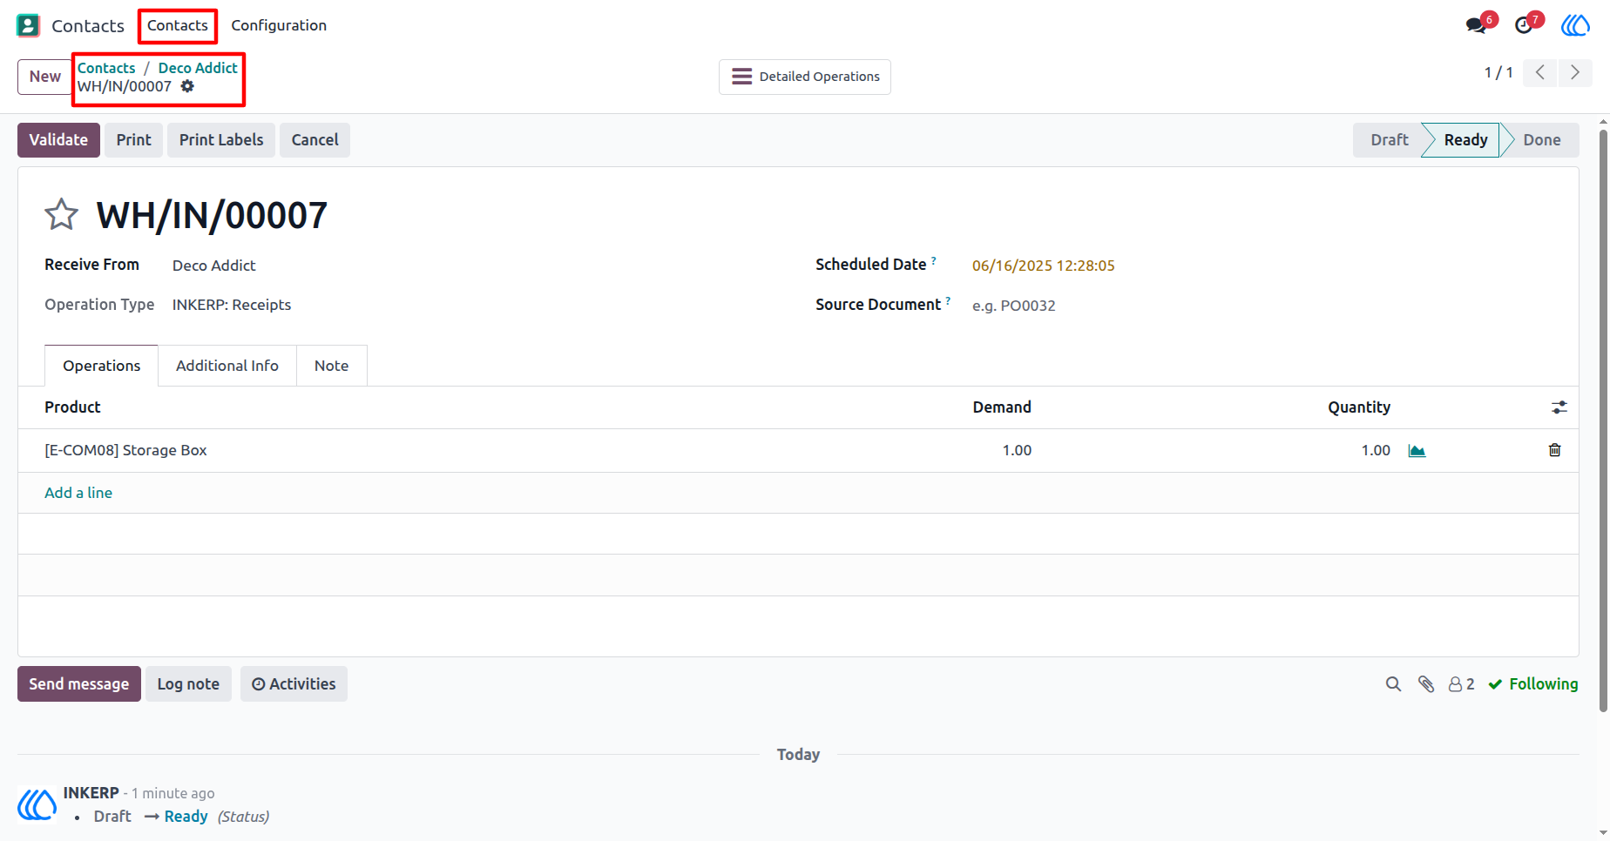Show followers list icon with count 2
This screenshot has height=841, width=1610.
coord(1461,684)
